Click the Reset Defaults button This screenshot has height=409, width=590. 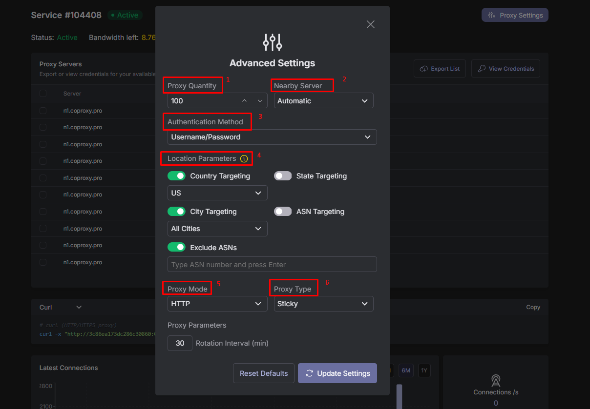[264, 373]
